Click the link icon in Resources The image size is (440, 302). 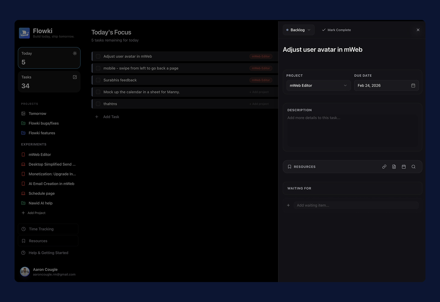[x=384, y=167]
